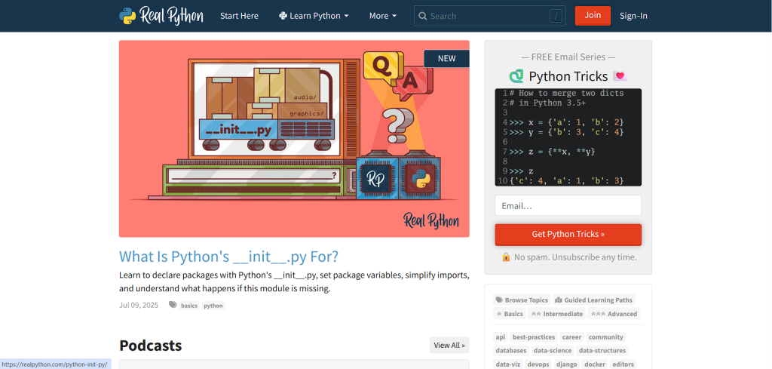Click the Real Python logo in navbar
The width and height of the screenshot is (772, 369).
[x=161, y=16]
